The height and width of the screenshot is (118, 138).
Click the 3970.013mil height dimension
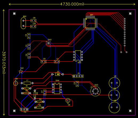coord(4,62)
